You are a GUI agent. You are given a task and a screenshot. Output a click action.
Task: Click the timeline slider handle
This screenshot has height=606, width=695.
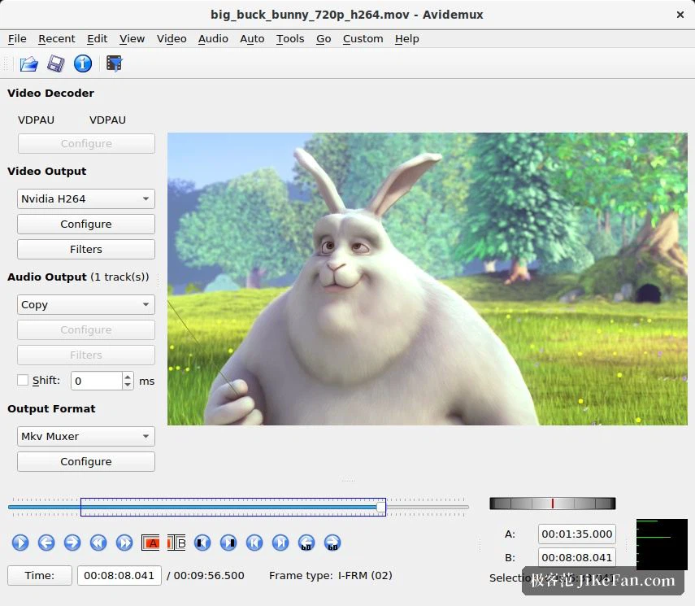(x=380, y=507)
